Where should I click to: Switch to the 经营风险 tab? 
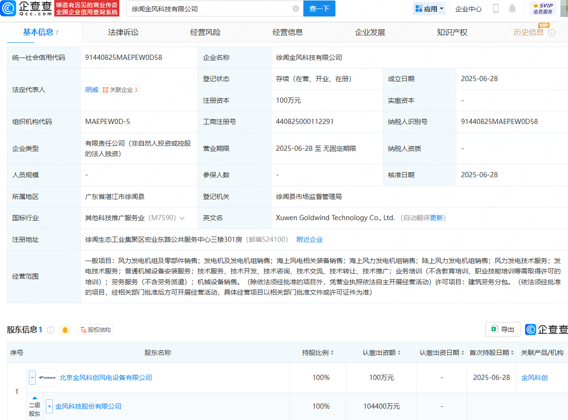pos(205,32)
